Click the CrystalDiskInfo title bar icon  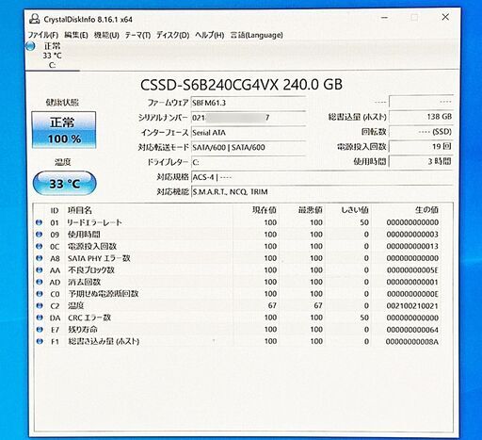pos(34,19)
